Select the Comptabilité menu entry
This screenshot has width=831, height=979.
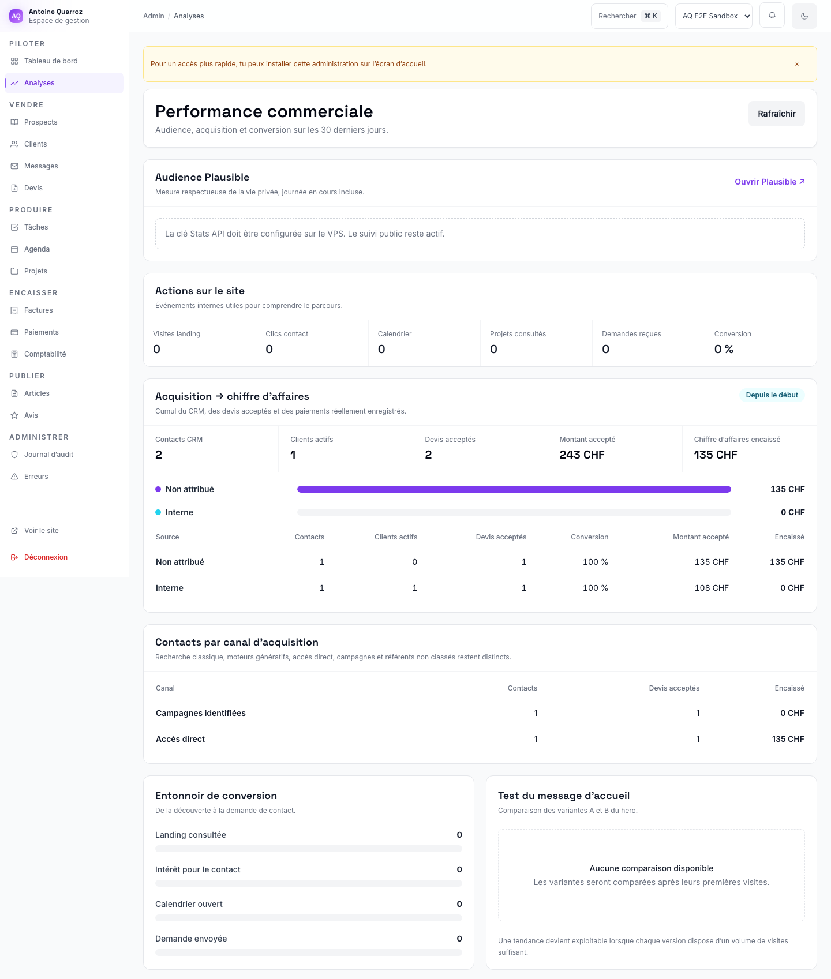tap(64, 354)
